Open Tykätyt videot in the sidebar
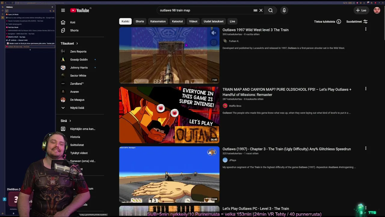 (79, 153)
